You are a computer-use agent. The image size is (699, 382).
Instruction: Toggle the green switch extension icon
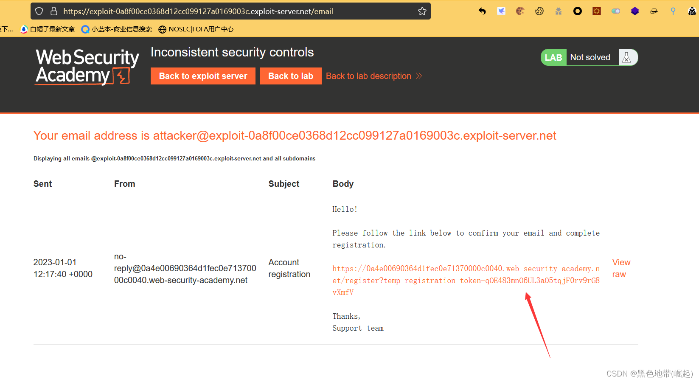(x=616, y=11)
